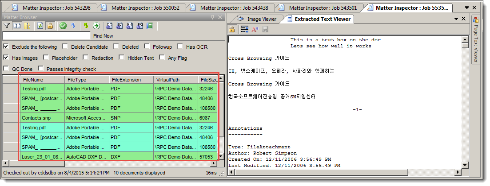Click the IC gear icon
Viewport: 490px width, 186px height.
(120, 26)
